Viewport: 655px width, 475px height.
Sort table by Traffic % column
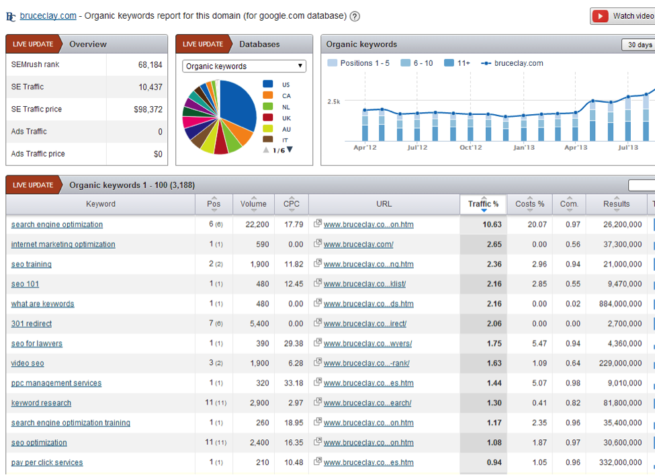tap(483, 204)
